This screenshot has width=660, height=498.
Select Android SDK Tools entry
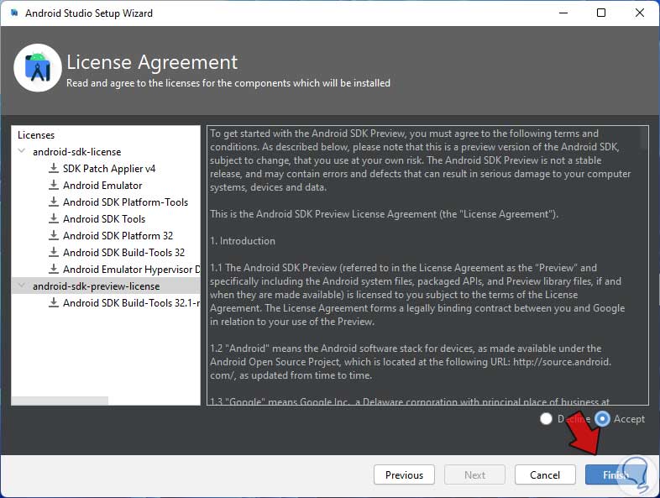[x=104, y=219]
